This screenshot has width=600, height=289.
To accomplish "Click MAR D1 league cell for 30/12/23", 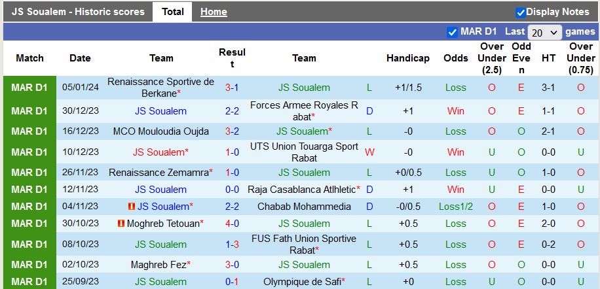I will 29,111.
